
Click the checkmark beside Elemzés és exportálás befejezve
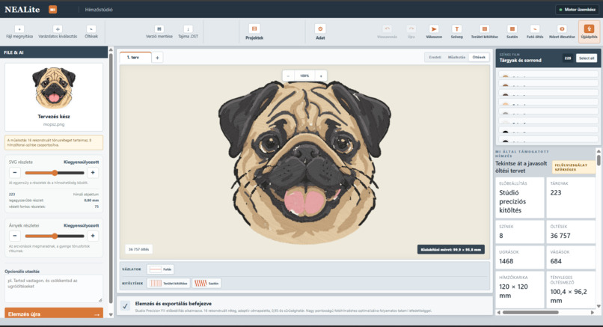coord(125,306)
